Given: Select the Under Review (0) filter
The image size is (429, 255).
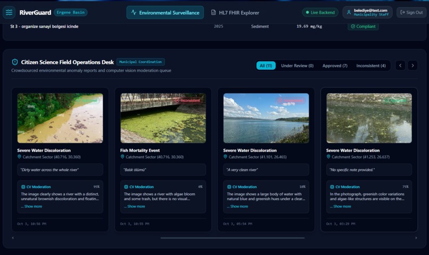Looking at the screenshot, I should [x=297, y=65].
